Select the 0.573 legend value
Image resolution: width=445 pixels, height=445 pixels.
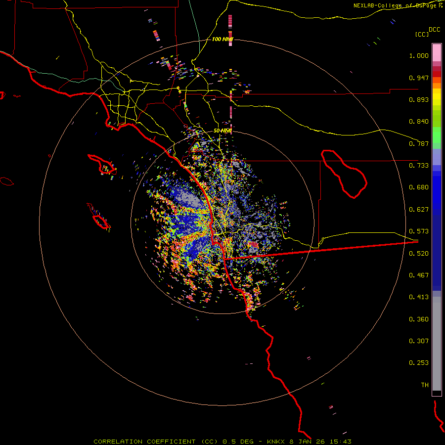coord(419,231)
